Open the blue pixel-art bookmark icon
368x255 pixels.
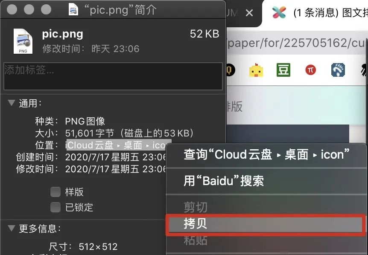[x=338, y=70]
